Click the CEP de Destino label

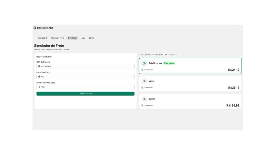(x=43, y=62)
